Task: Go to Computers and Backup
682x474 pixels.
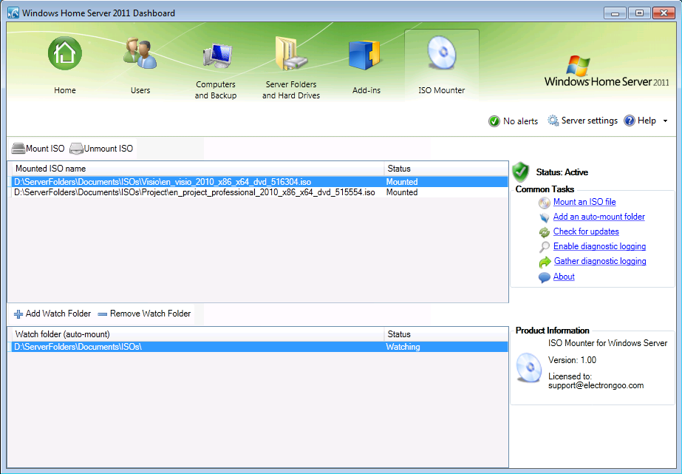Action: tap(216, 58)
